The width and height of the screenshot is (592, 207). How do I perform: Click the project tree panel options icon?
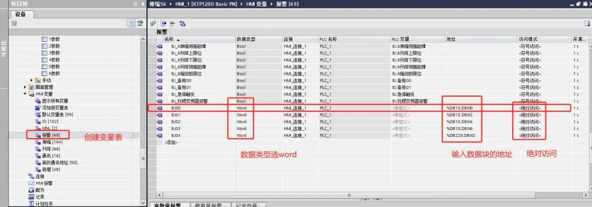pyautogui.click(x=135, y=4)
